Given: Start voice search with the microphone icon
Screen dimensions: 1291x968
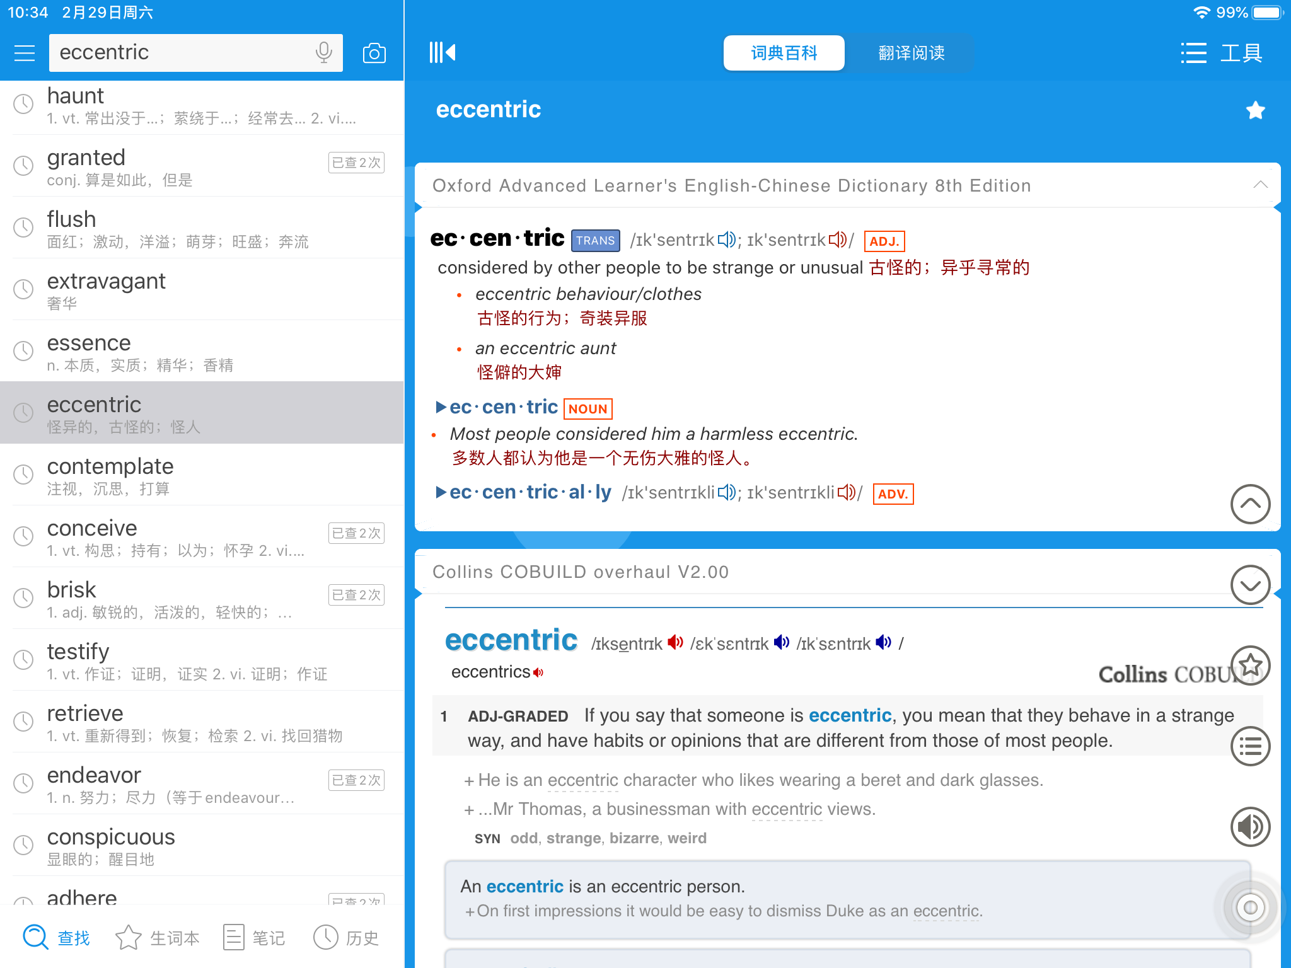Looking at the screenshot, I should [x=323, y=53].
